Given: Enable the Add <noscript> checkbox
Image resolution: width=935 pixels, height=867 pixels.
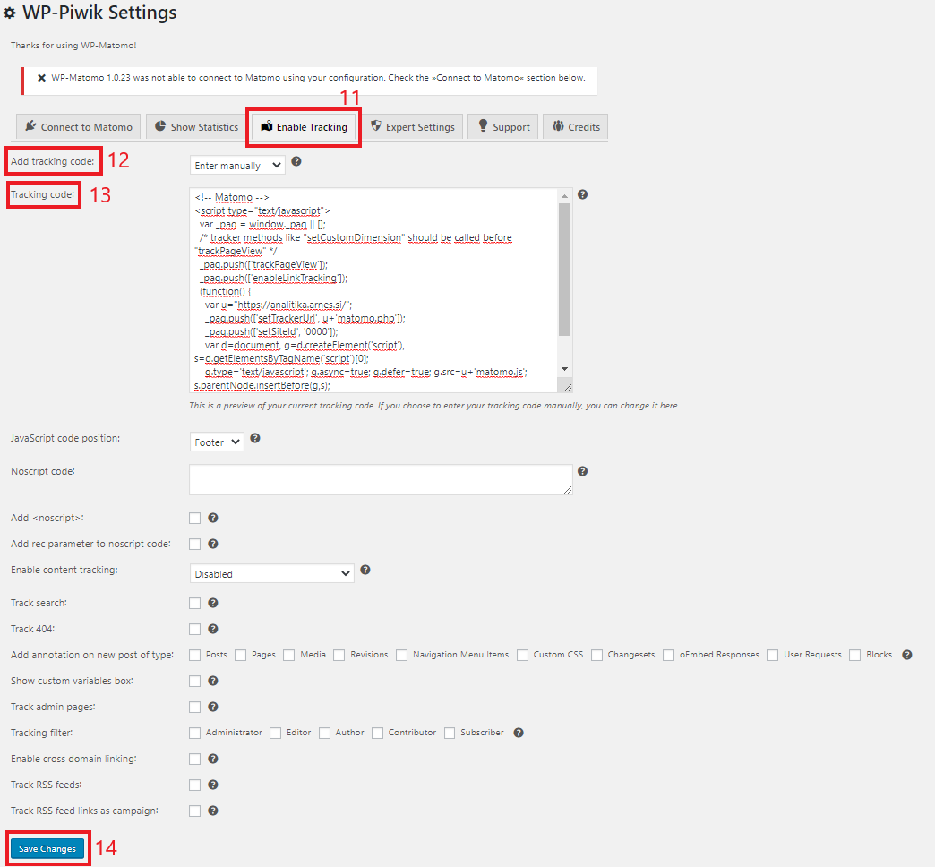Looking at the screenshot, I should 195,519.
